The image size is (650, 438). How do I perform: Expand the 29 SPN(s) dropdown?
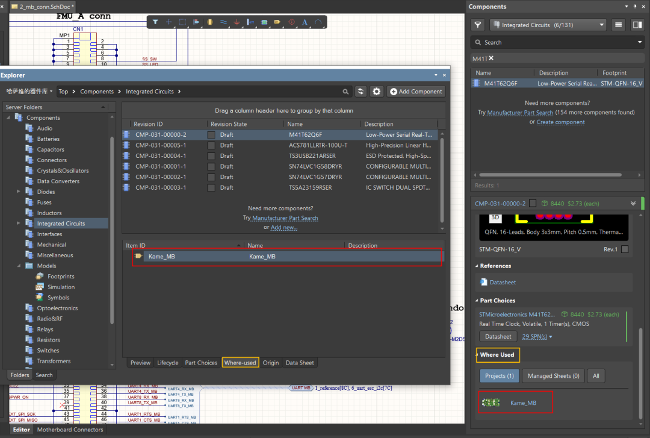coord(537,337)
